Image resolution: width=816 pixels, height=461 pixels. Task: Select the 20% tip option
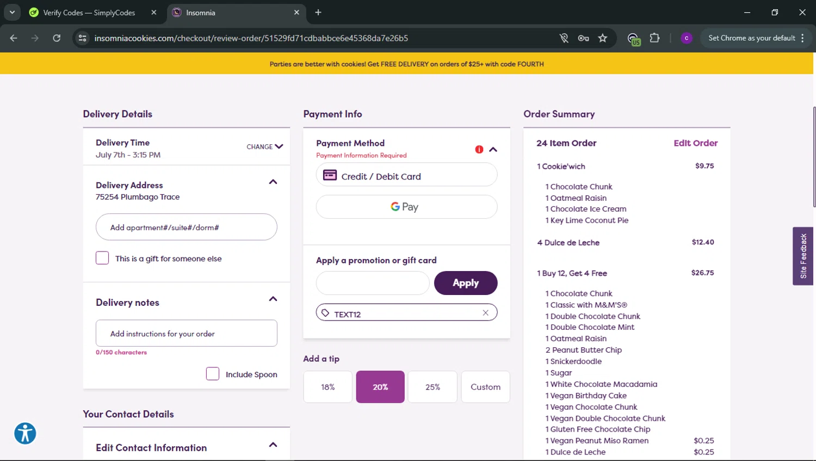(x=380, y=387)
